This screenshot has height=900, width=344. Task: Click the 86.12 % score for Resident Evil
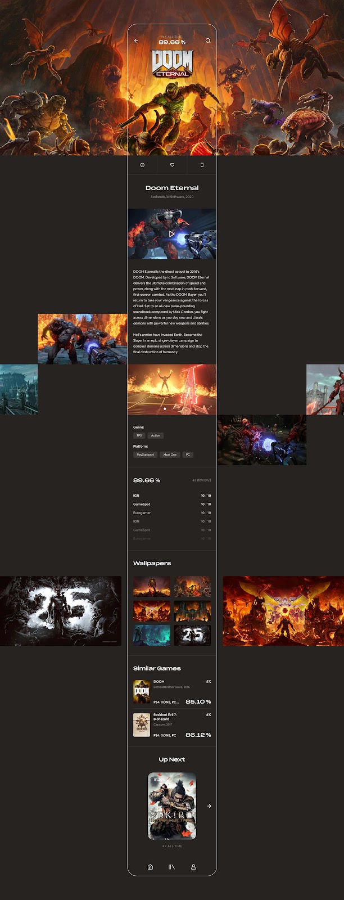pyautogui.click(x=198, y=735)
